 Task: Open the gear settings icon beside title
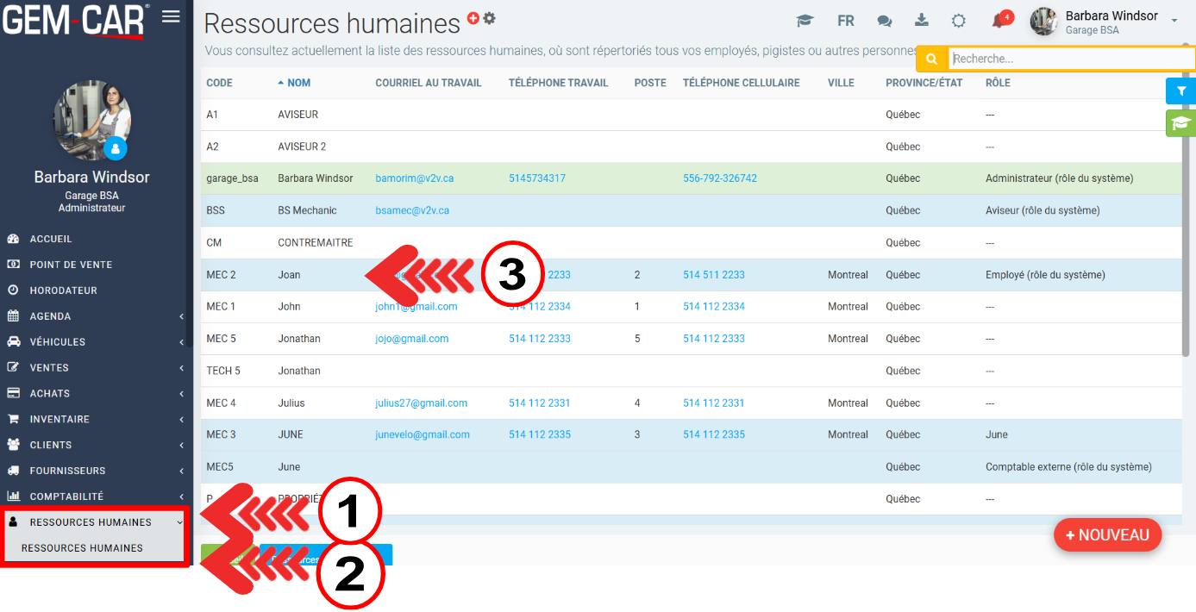pyautogui.click(x=489, y=17)
